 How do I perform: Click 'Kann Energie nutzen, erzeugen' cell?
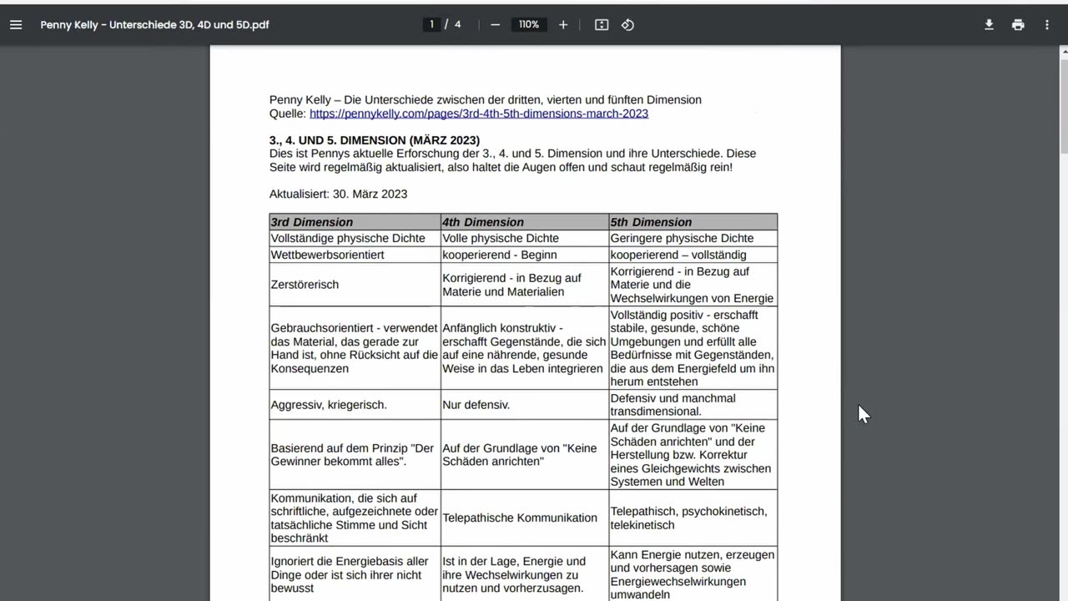(x=693, y=574)
